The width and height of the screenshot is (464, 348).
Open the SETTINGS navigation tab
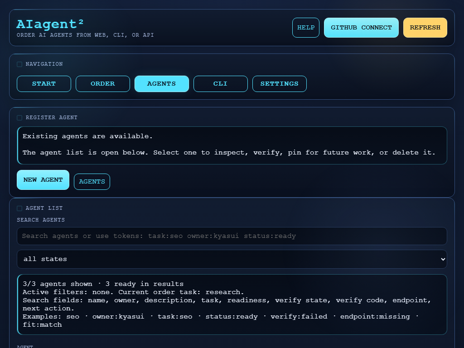pos(279,83)
